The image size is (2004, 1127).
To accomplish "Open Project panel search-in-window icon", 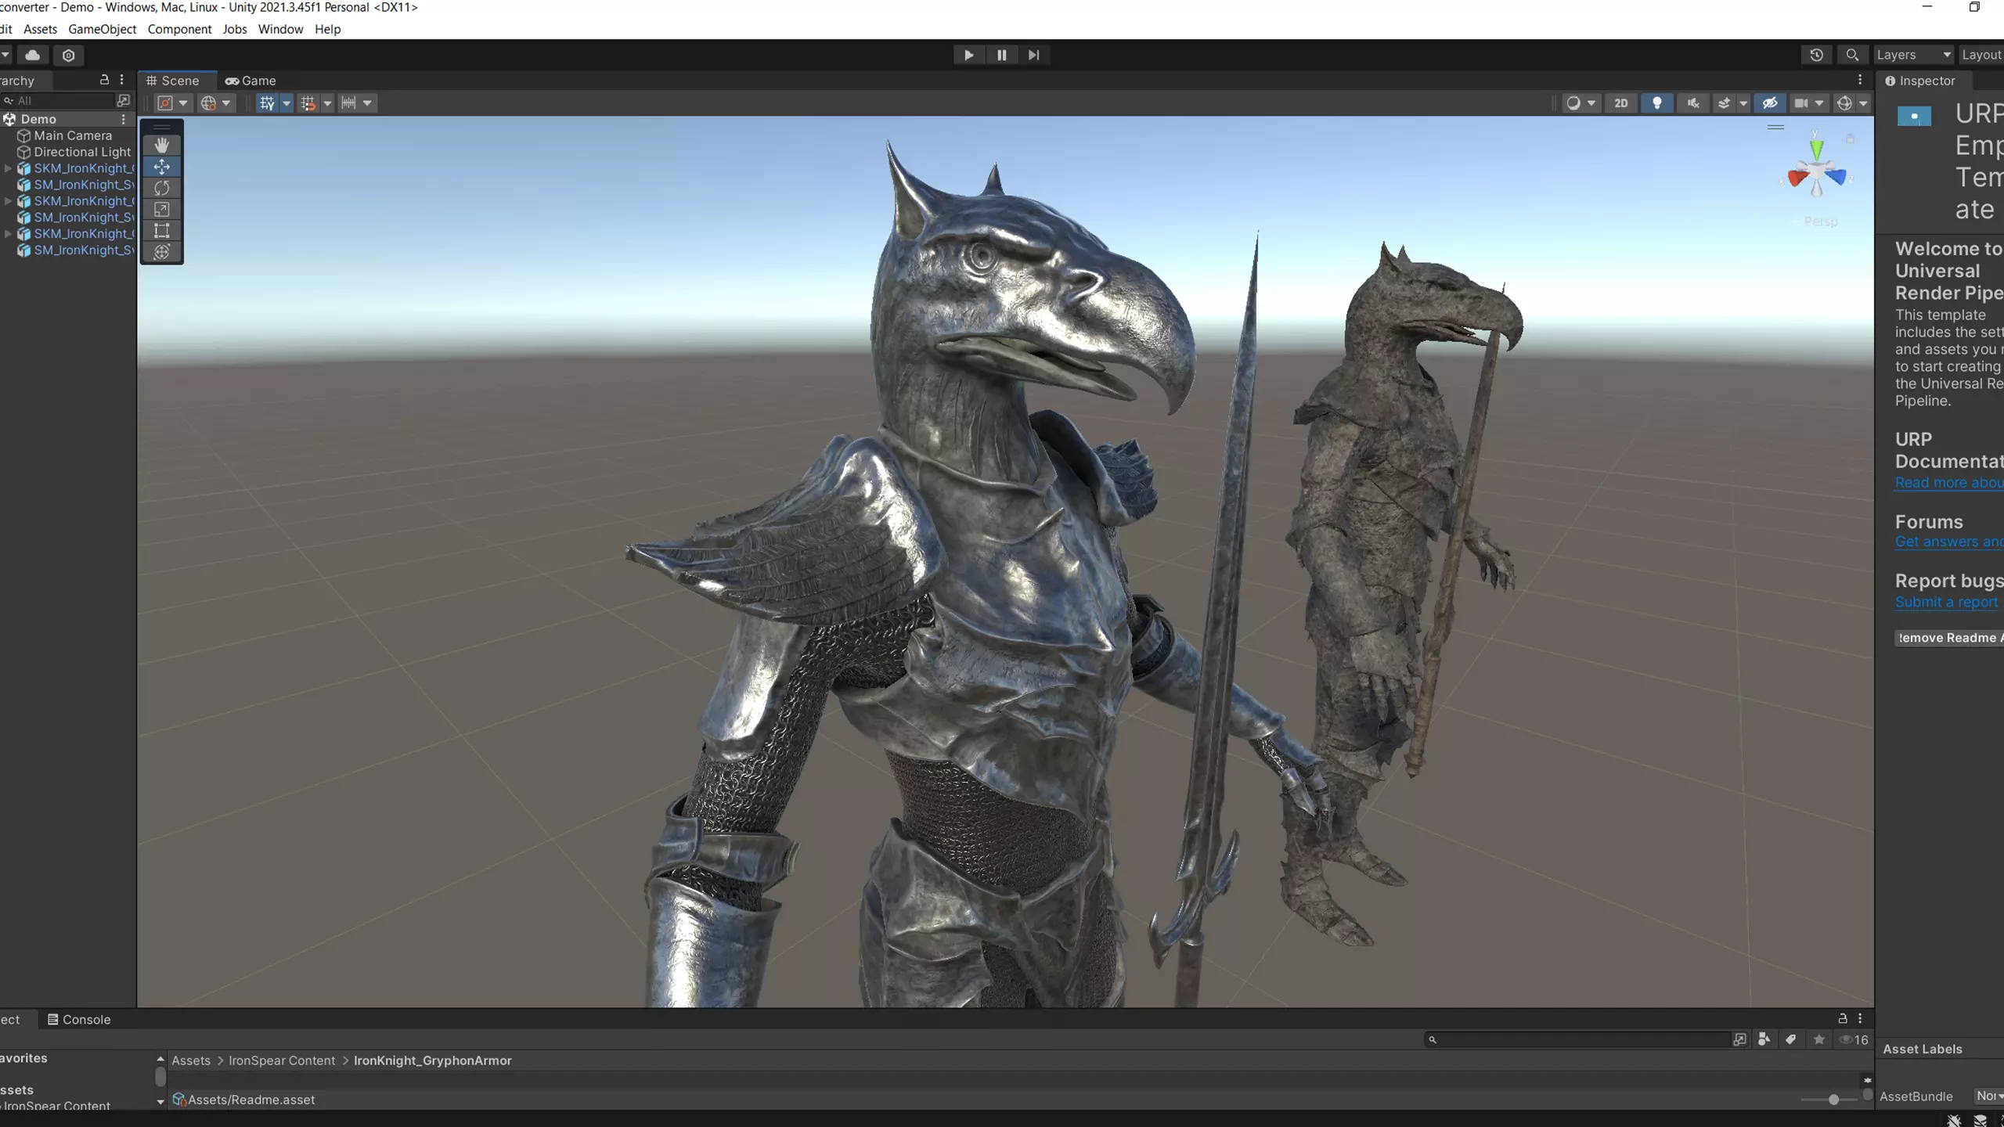I will (1739, 1039).
